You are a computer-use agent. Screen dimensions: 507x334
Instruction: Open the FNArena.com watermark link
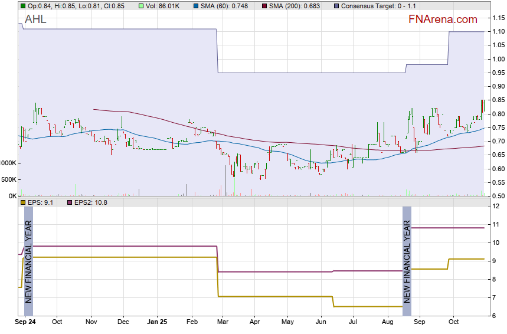443,19
